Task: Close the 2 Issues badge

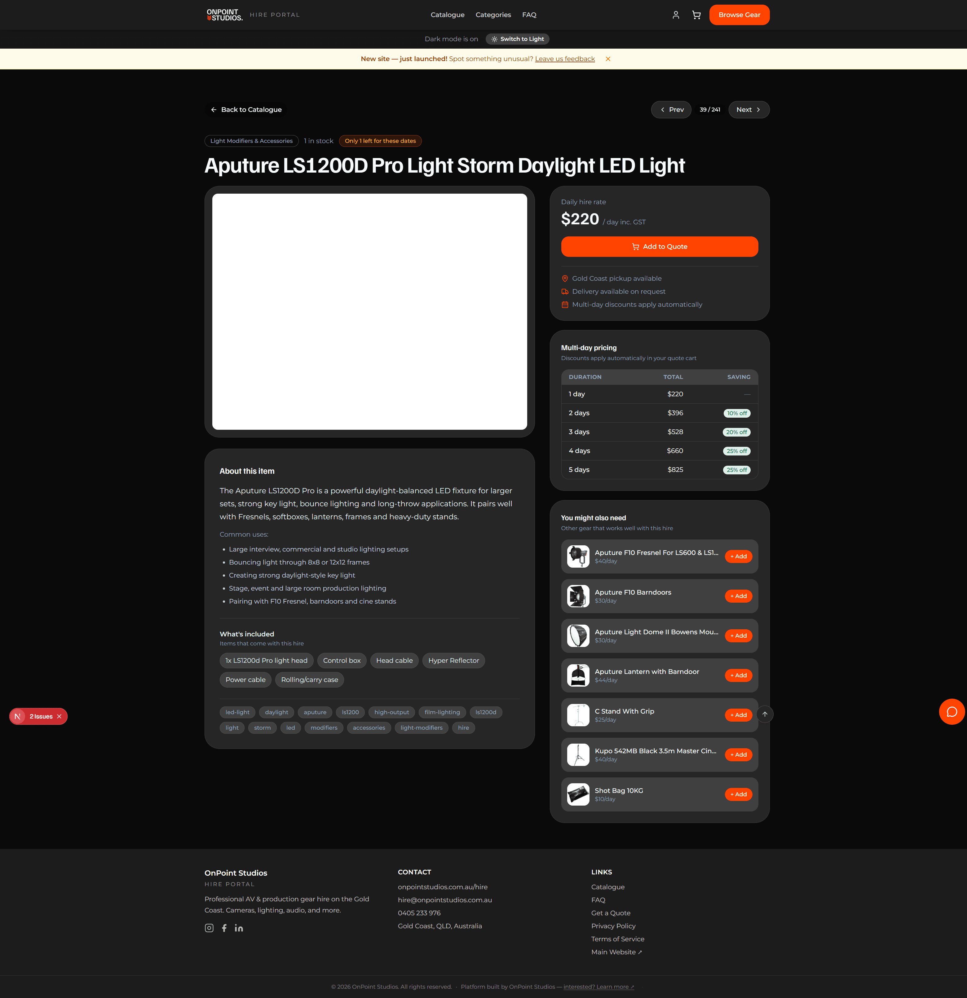Action: (x=60, y=716)
